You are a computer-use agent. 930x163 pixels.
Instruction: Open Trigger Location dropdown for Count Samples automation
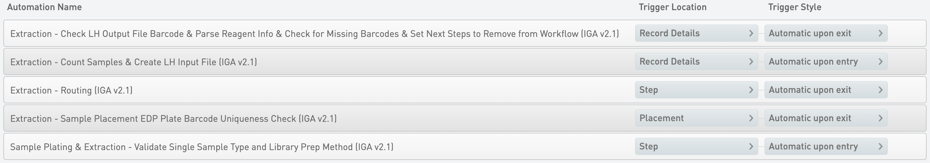(x=696, y=62)
